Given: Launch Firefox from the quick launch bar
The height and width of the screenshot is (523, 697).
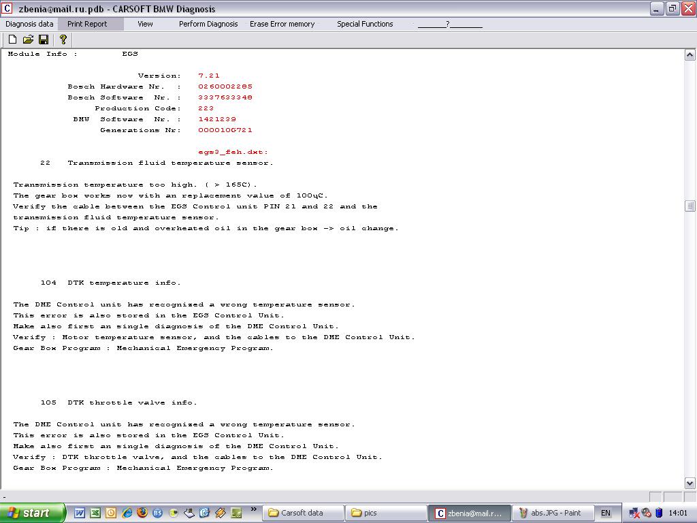Looking at the screenshot, I should click(142, 513).
